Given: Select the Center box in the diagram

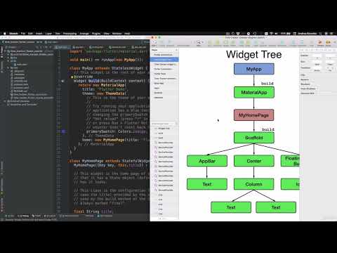Looking at the screenshot, I should tap(254, 161).
